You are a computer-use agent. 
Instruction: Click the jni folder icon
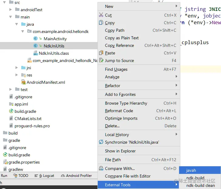pyautogui.click(x=23, y=68)
